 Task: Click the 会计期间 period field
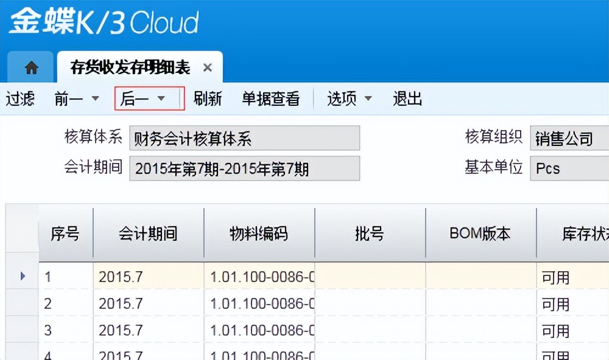244,168
